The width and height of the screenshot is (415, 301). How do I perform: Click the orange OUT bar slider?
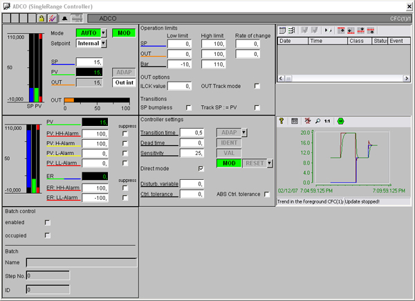tap(69, 100)
